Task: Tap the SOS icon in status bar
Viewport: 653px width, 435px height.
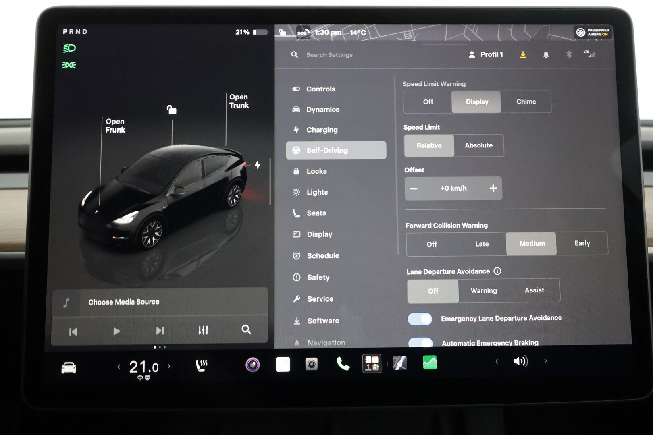Action: click(x=303, y=32)
